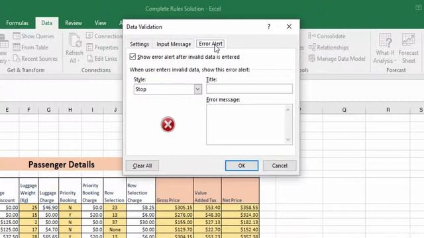424x238 pixels.
Task: Click the Clear All button
Action: pyautogui.click(x=142, y=166)
